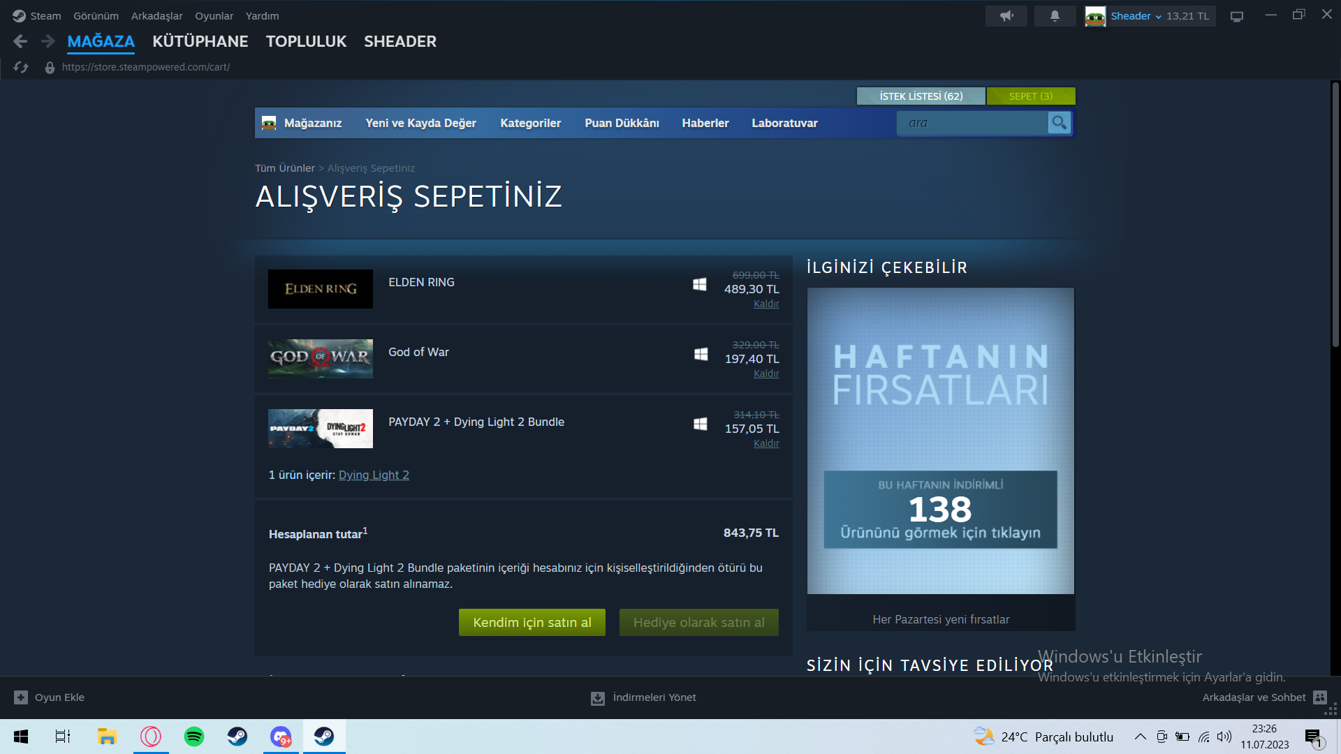Image resolution: width=1341 pixels, height=754 pixels.
Task: Click the İndirmeleri Yönet download icon
Action: [x=598, y=698]
